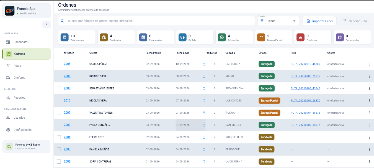Image resolution: width=374 pixels, height=168 pixels.
Task: Open Choferes in the sidebar
Action: coord(26,78)
